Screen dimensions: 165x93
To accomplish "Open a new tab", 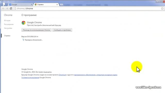I will point(61,5).
